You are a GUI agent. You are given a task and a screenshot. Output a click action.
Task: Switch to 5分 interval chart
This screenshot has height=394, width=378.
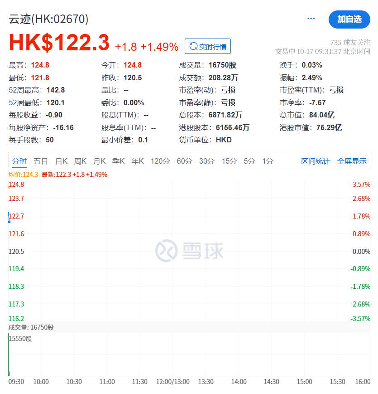(249, 161)
